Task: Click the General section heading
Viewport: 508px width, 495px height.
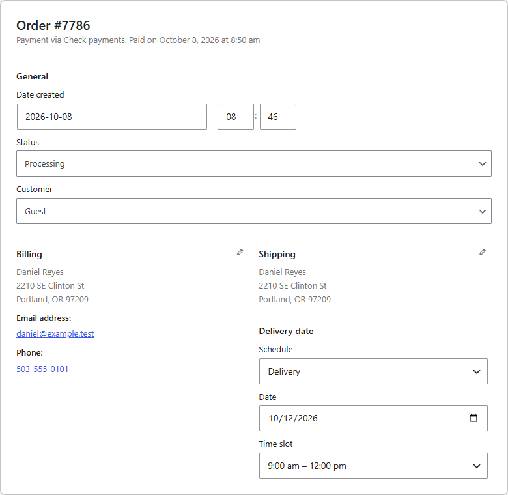Action: (32, 76)
